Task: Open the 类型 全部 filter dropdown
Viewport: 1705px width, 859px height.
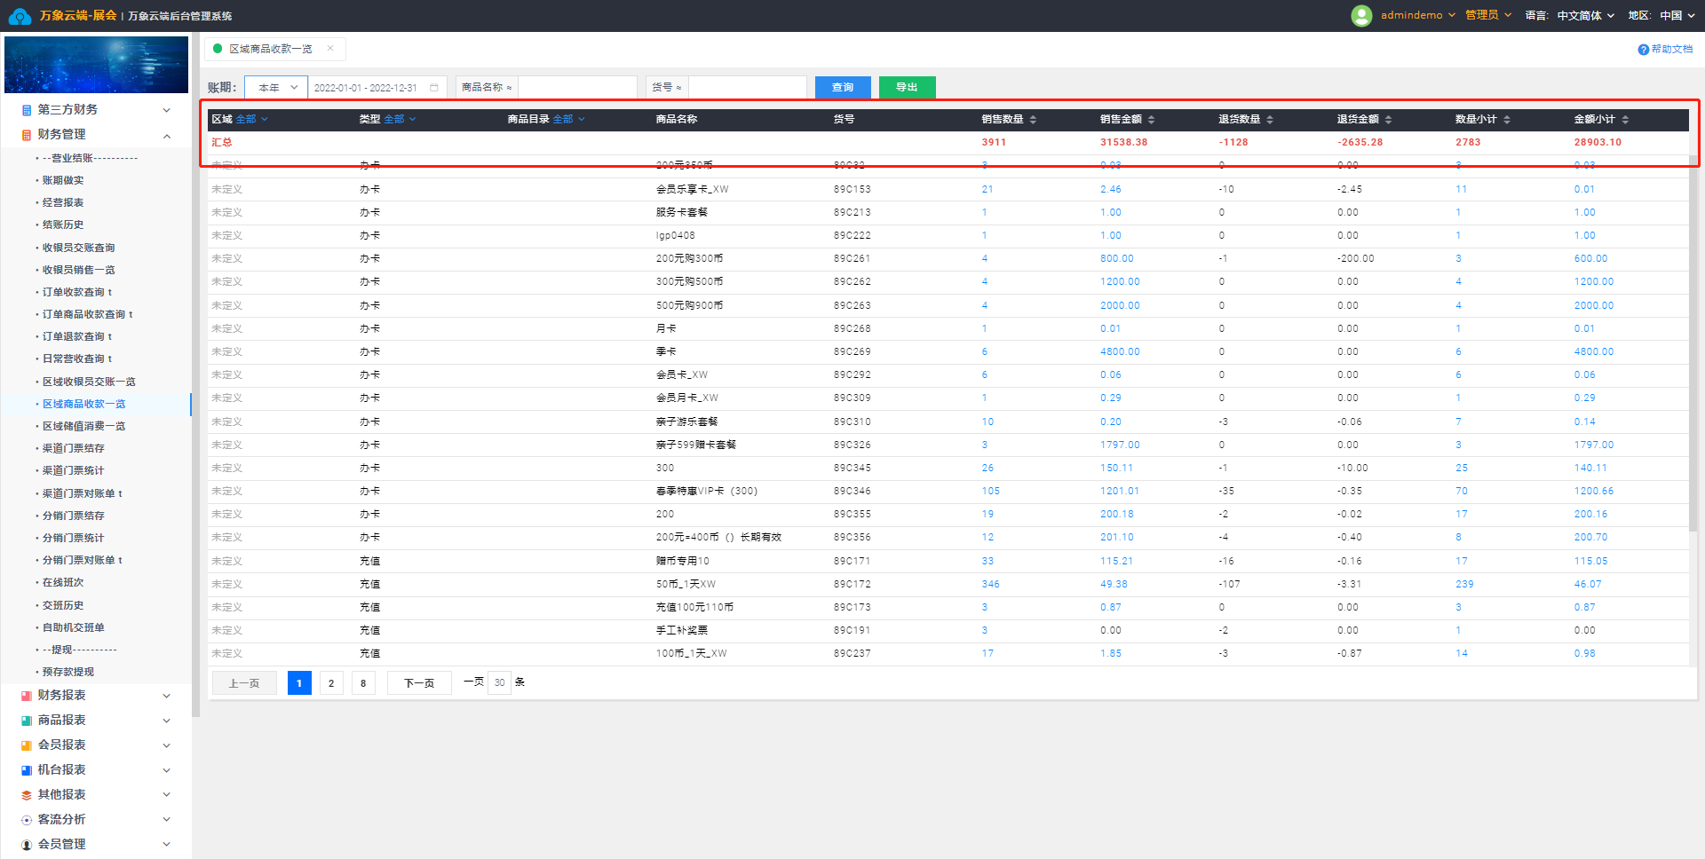Action: click(x=400, y=119)
